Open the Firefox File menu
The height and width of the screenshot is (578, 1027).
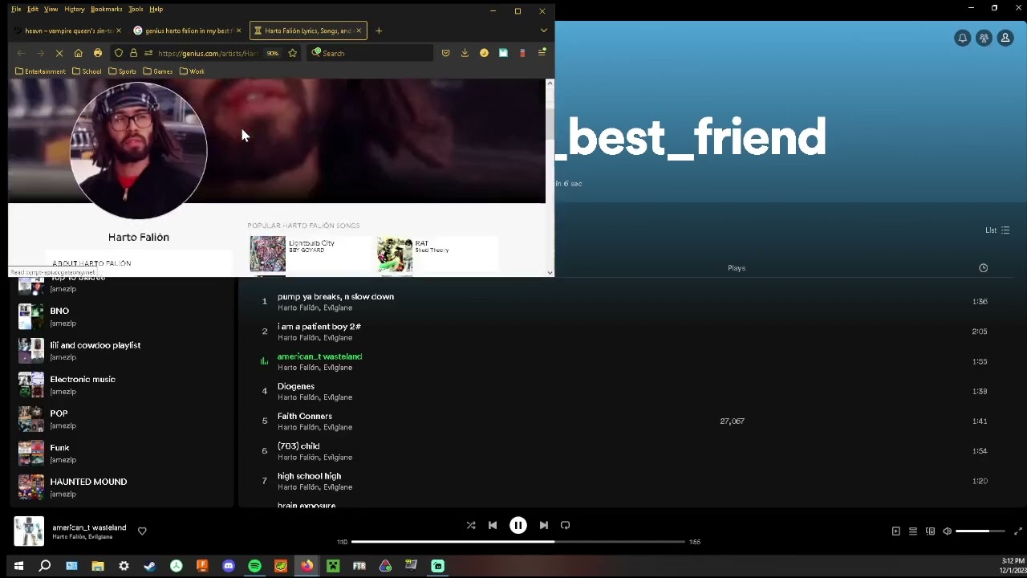16,10
